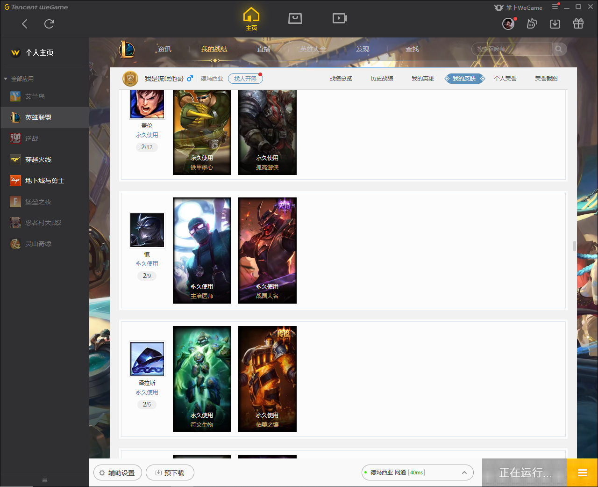Open the video live stream icon
The height and width of the screenshot is (487, 598).
pos(340,18)
